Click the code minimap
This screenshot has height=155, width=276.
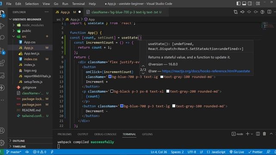[268, 26]
